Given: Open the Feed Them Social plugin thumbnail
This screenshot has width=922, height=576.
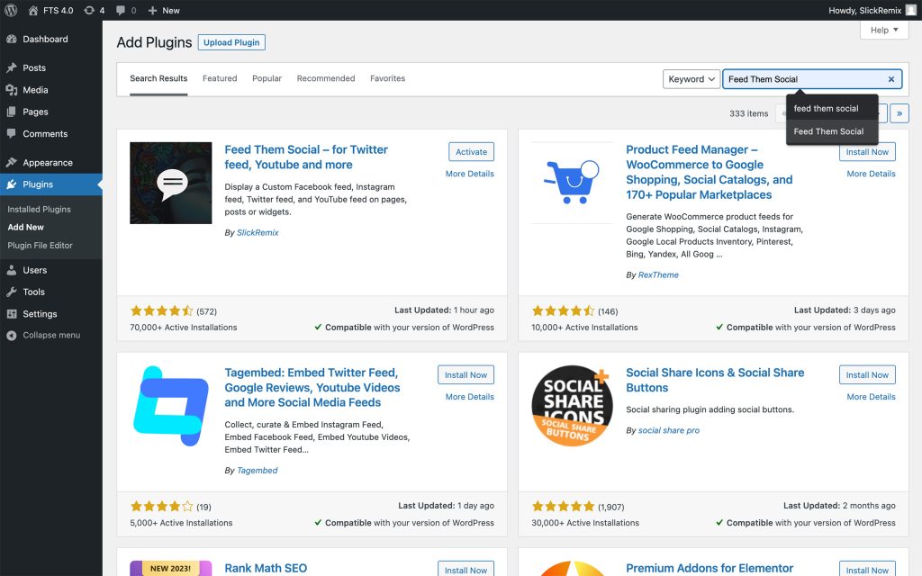Looking at the screenshot, I should (x=170, y=183).
